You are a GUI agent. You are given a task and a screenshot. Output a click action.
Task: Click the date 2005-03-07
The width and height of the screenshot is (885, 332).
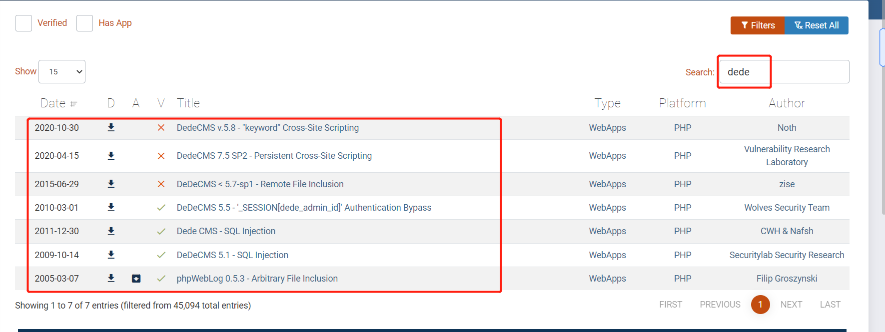click(56, 279)
